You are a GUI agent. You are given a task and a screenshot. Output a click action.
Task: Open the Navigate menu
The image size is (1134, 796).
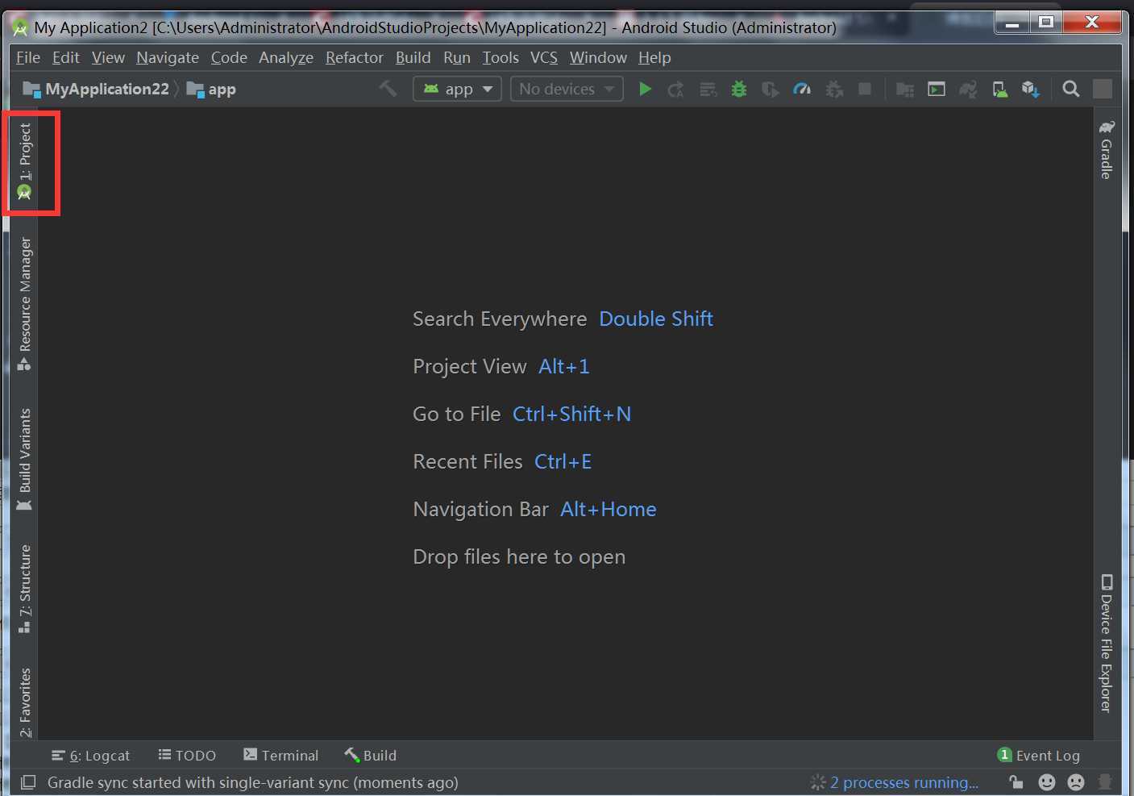[x=168, y=57]
